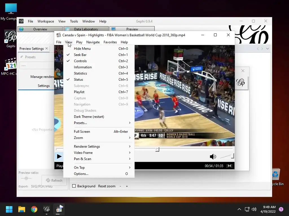
Task: Open the MPC-HC desktop shortcut
Action: (9, 66)
